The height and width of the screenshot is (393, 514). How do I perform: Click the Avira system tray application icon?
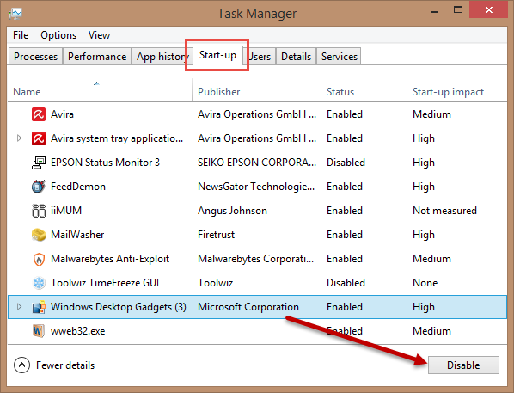click(39, 138)
